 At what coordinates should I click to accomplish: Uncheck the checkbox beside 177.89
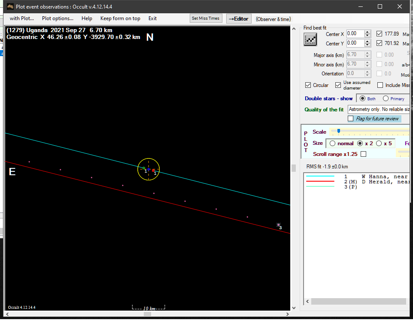pyautogui.click(x=379, y=34)
